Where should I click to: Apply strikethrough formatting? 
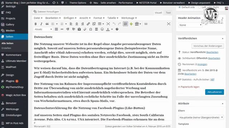[x=62, y=29]
